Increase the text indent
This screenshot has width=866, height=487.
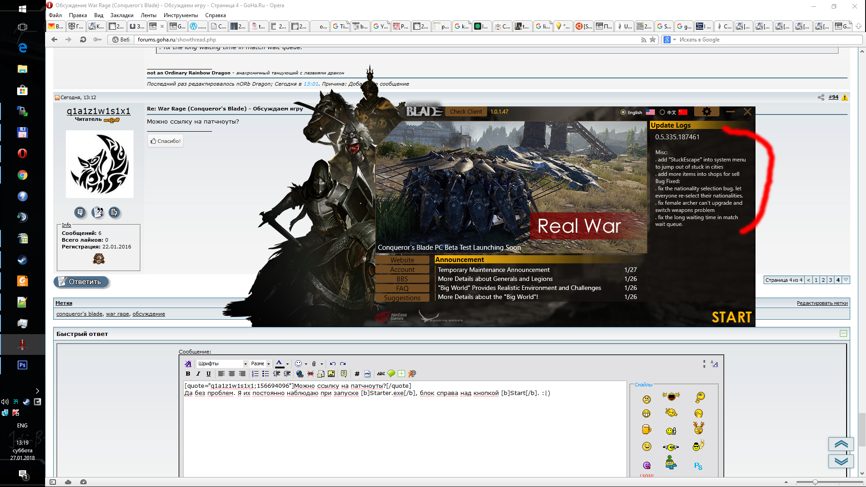(287, 374)
